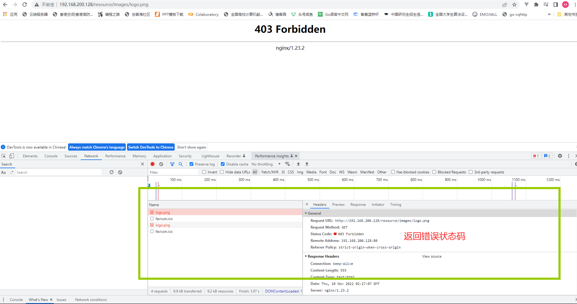This screenshot has width=577, height=304.
Task: Open network search magnifier icon
Action: coord(181,164)
